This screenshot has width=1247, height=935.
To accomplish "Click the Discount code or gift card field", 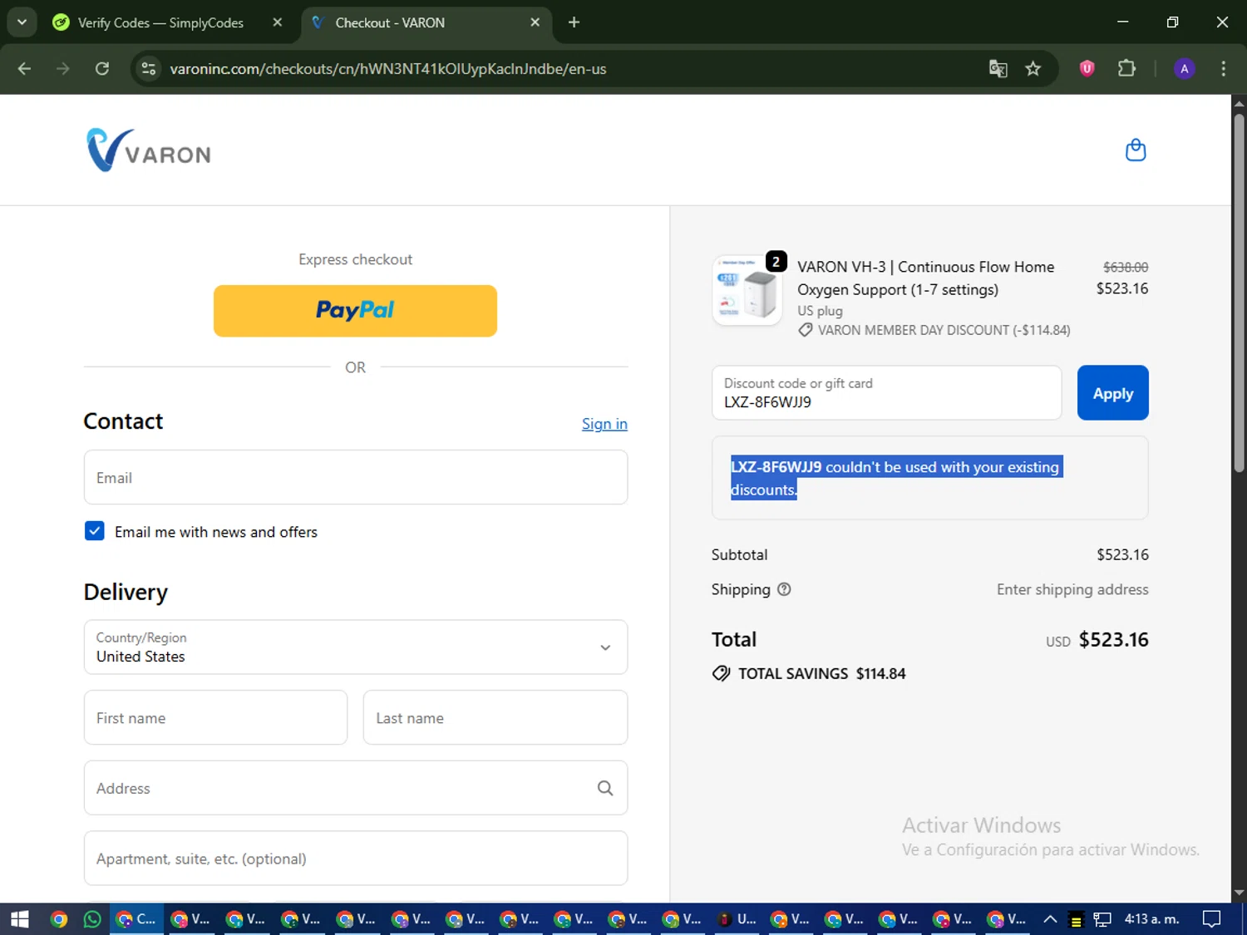I will click(886, 393).
